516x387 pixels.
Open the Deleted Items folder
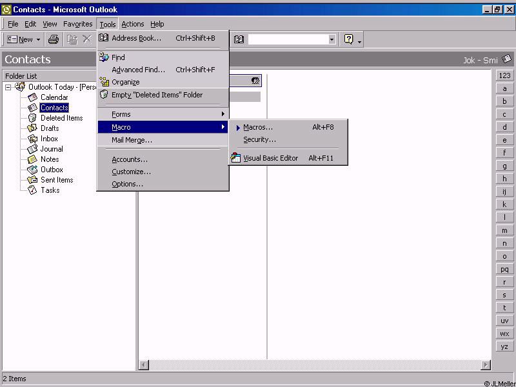[x=61, y=118]
